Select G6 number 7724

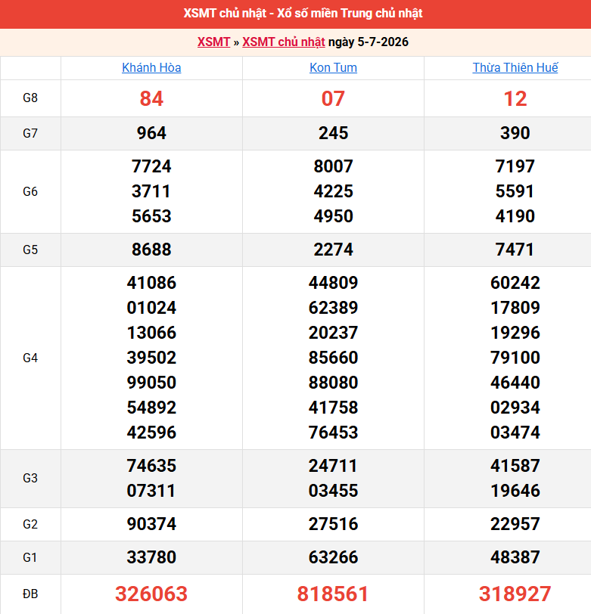[x=151, y=166]
